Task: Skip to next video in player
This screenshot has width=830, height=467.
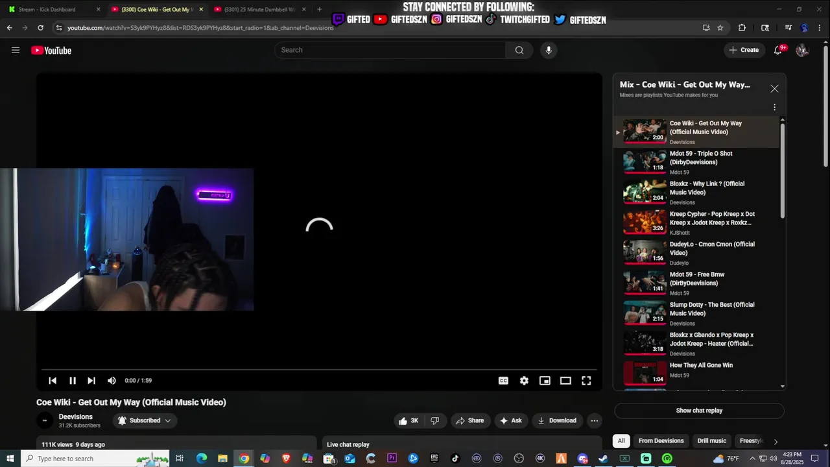Action: [x=91, y=381]
